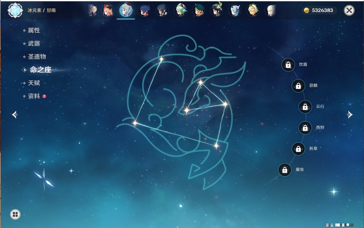Select the highlighted Ganyu avatar

(x=126, y=10)
